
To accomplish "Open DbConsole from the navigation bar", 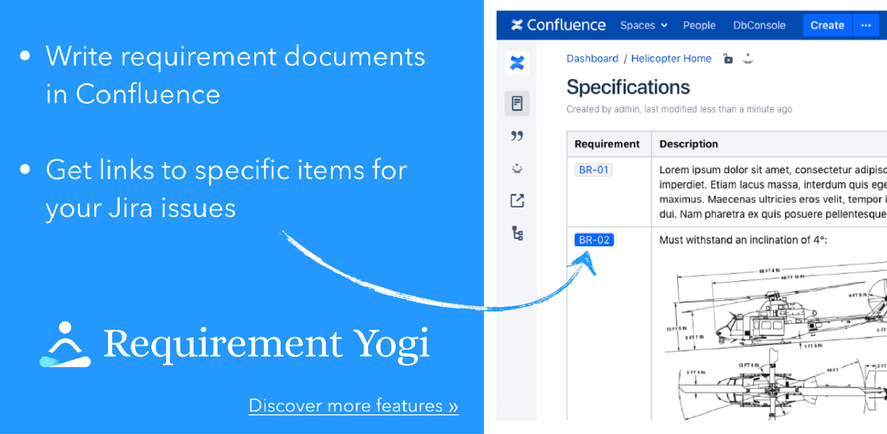I will [759, 25].
